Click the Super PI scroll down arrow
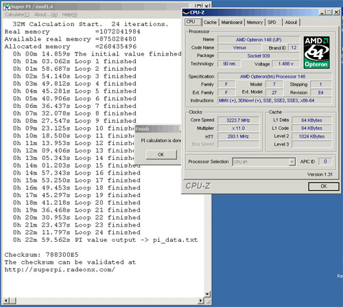The image size is (343, 307). pyautogui.click(x=207, y=294)
